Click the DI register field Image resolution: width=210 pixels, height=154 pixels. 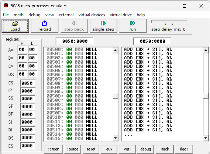[28, 130]
